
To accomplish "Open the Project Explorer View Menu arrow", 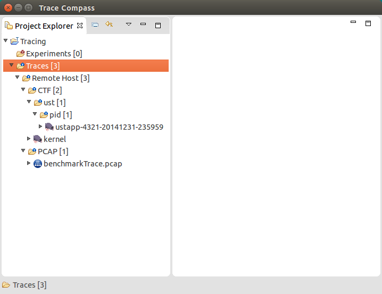I will (128, 24).
